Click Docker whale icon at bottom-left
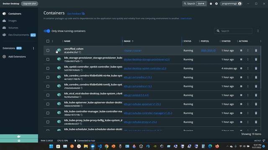Screen dimensions: 268x150 19,136
